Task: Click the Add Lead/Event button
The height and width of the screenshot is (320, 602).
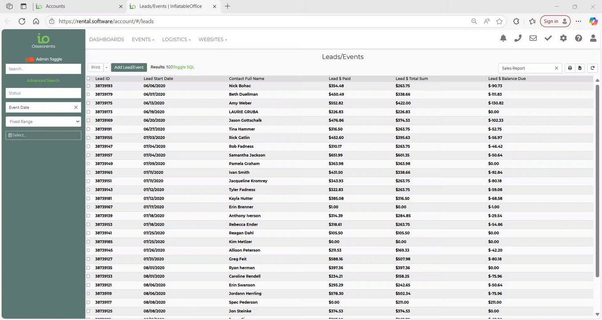Action: (x=129, y=68)
